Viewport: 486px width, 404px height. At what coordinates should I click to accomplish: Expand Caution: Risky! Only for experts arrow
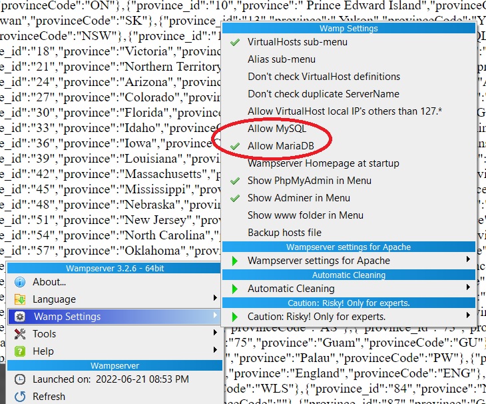click(x=468, y=315)
